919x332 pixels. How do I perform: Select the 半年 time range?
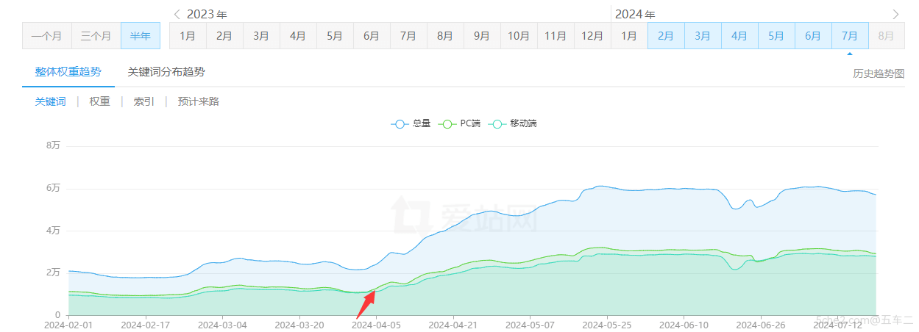click(141, 36)
